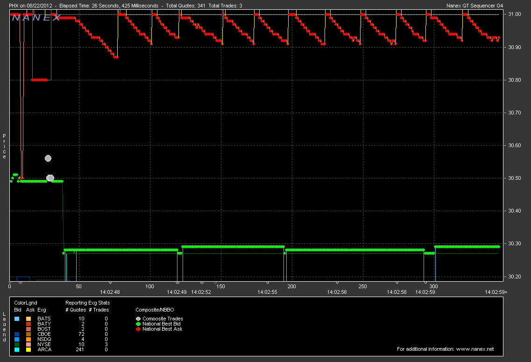Click the 'ColorLgnd' heading

point(26,303)
